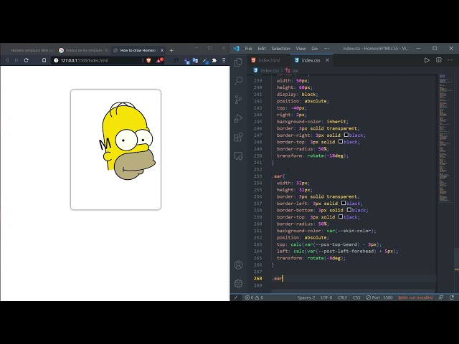Click Spaces: 2 indentation setting
Image resolution: width=459 pixels, height=344 pixels.
[306, 297]
